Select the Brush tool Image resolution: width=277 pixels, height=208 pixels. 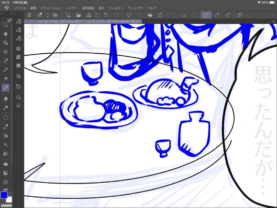[x=5, y=127]
